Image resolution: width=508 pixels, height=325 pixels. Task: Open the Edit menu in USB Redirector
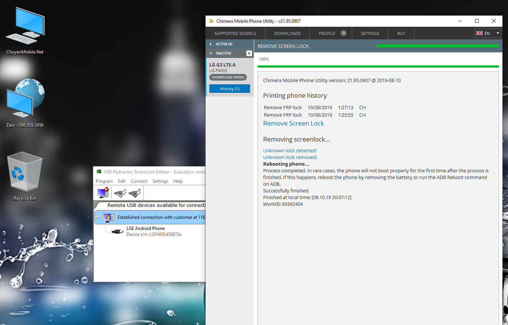pos(122,181)
